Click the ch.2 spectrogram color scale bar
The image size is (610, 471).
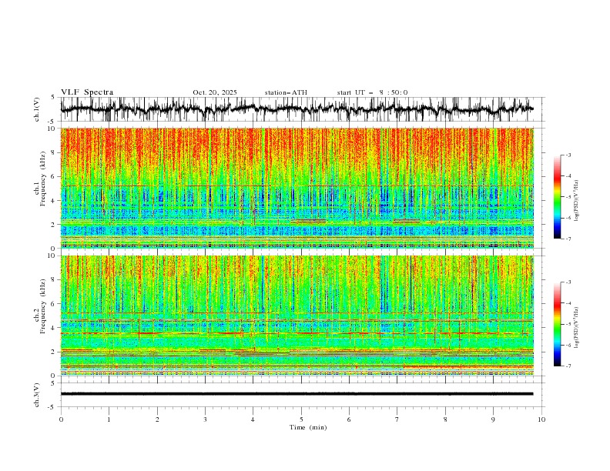[557, 324]
